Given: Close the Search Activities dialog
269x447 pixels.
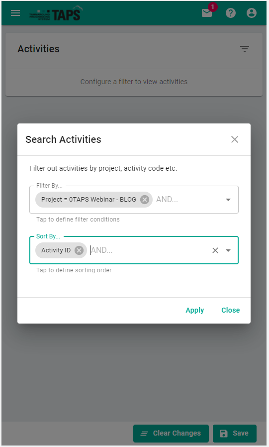Looking at the screenshot, I should point(235,139).
